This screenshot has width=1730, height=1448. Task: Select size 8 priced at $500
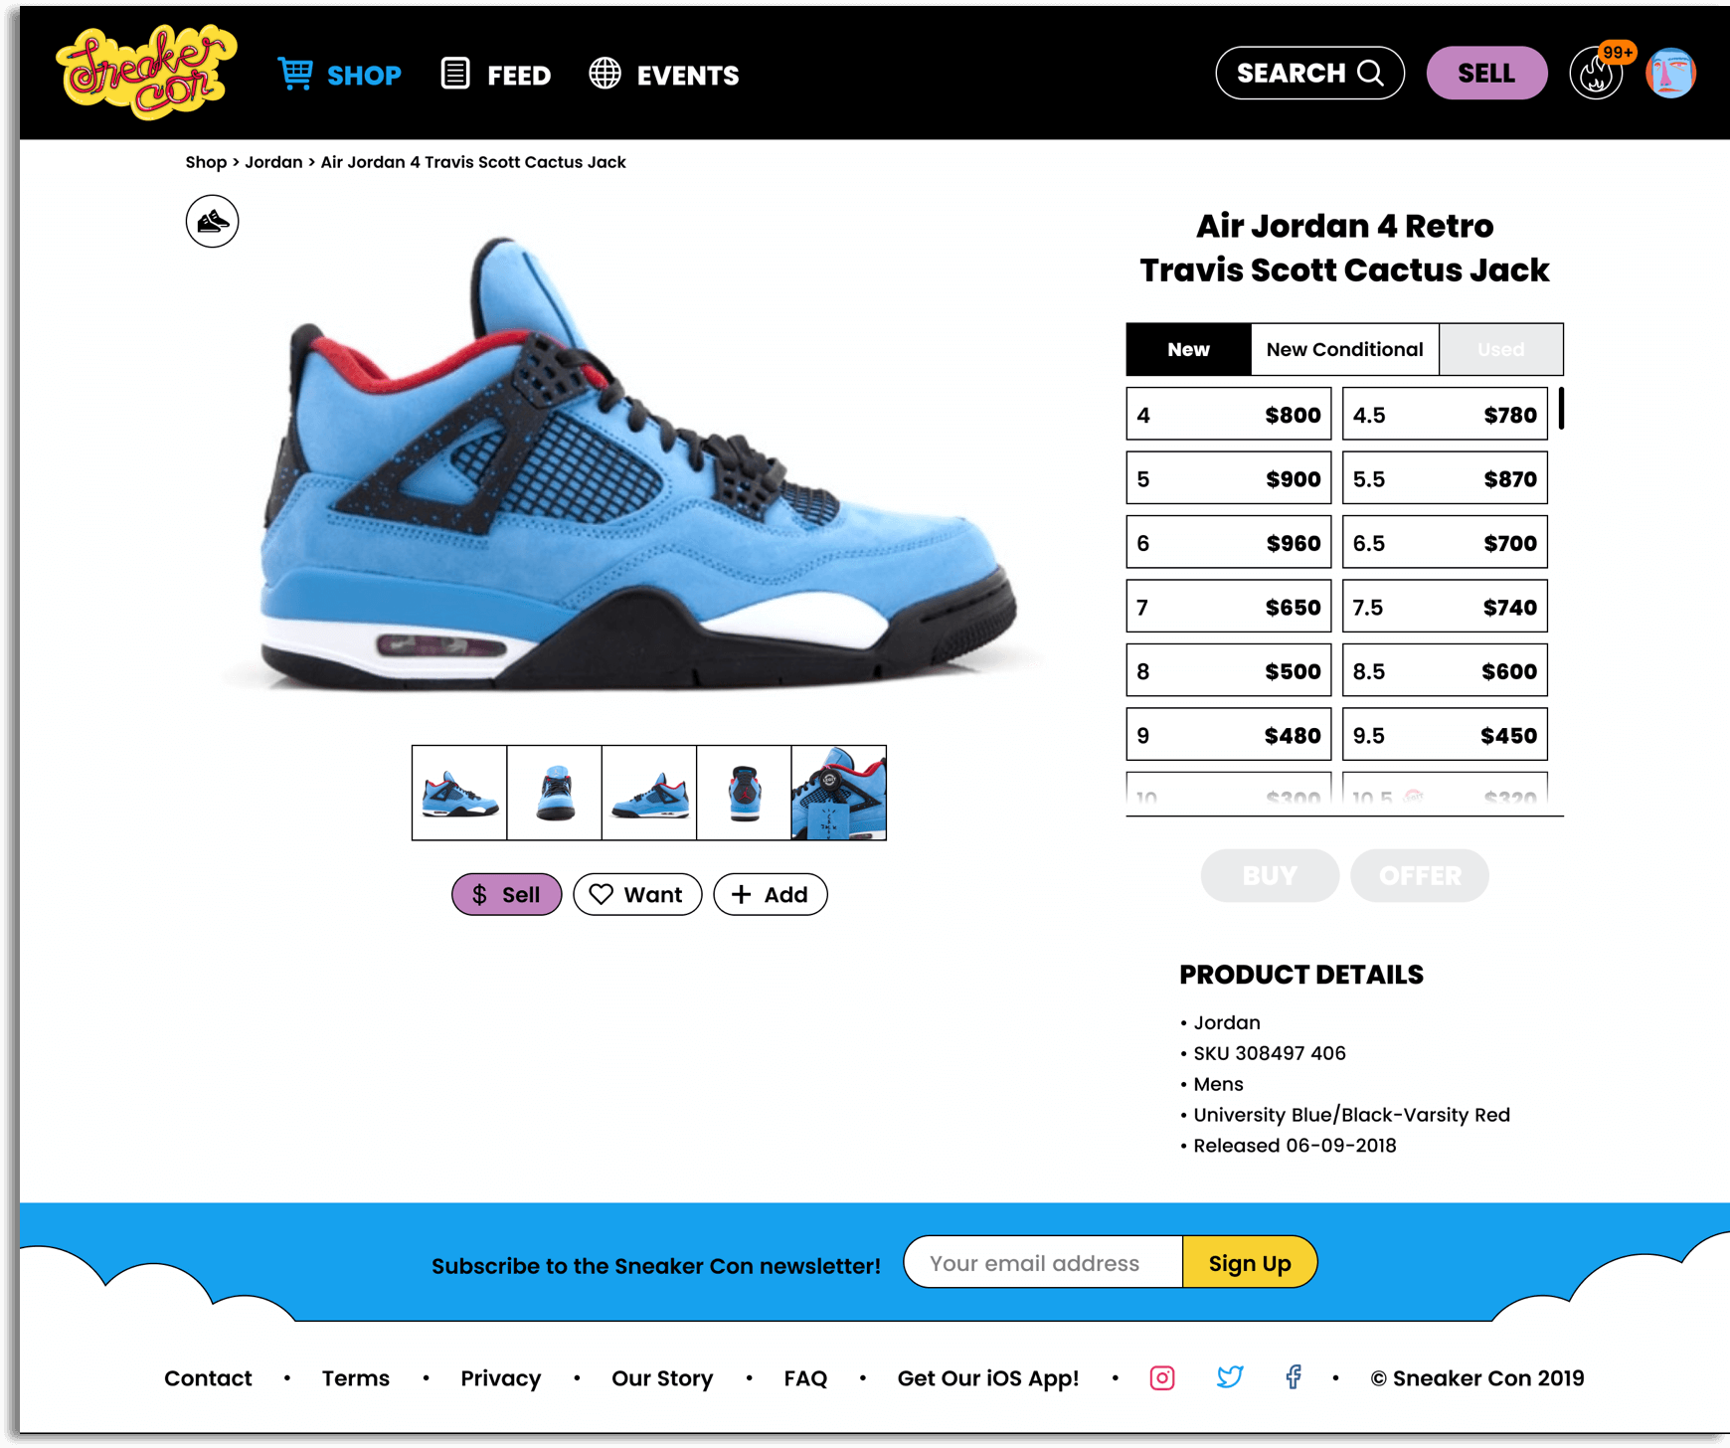pyautogui.click(x=1228, y=671)
